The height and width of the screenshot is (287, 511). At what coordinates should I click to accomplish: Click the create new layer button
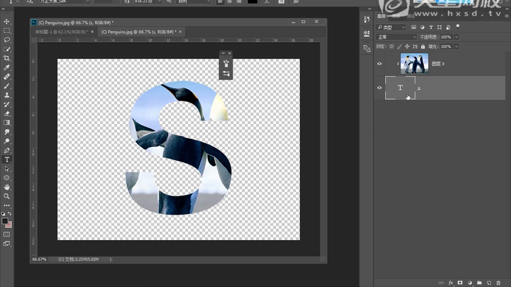tap(489, 283)
